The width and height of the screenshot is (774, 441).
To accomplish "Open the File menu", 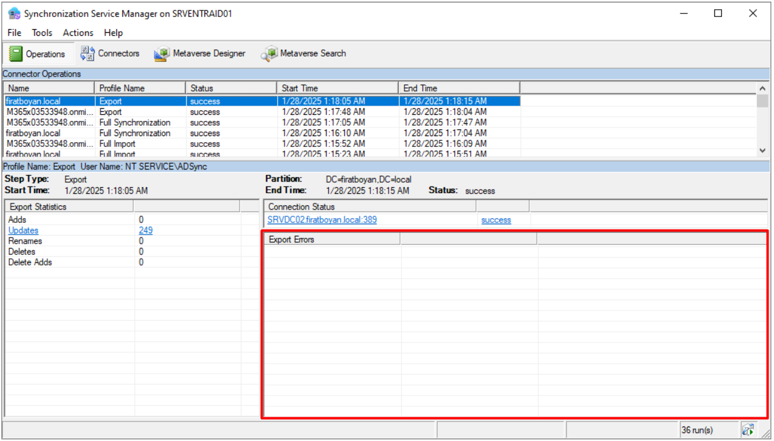I will 14,33.
